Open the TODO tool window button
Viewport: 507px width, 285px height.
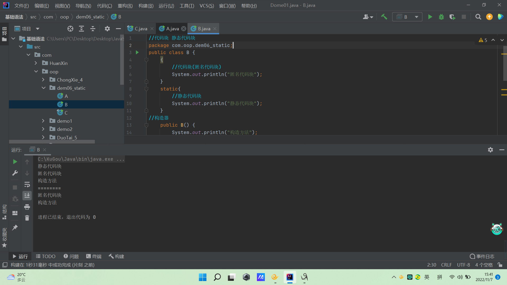(x=46, y=256)
